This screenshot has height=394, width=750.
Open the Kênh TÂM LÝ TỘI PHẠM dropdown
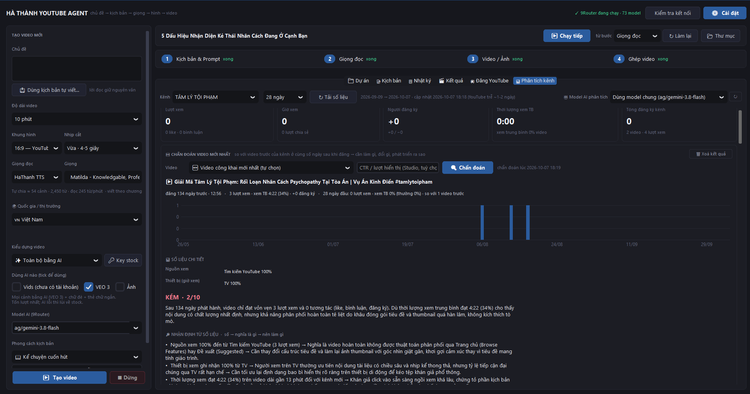[x=215, y=97]
